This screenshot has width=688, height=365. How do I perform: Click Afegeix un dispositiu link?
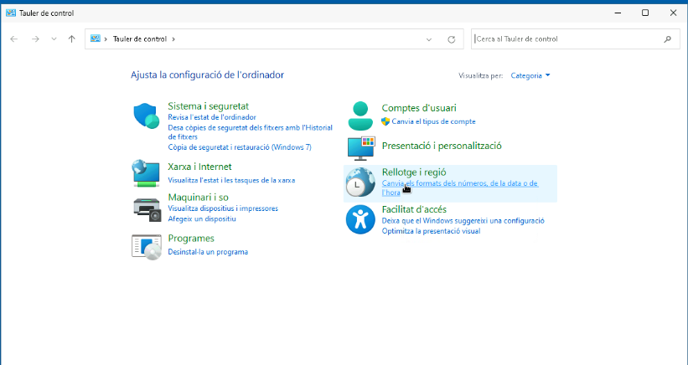coord(201,218)
